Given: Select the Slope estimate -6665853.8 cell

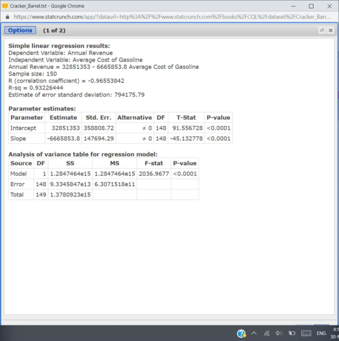Looking at the screenshot, I should (x=64, y=138).
